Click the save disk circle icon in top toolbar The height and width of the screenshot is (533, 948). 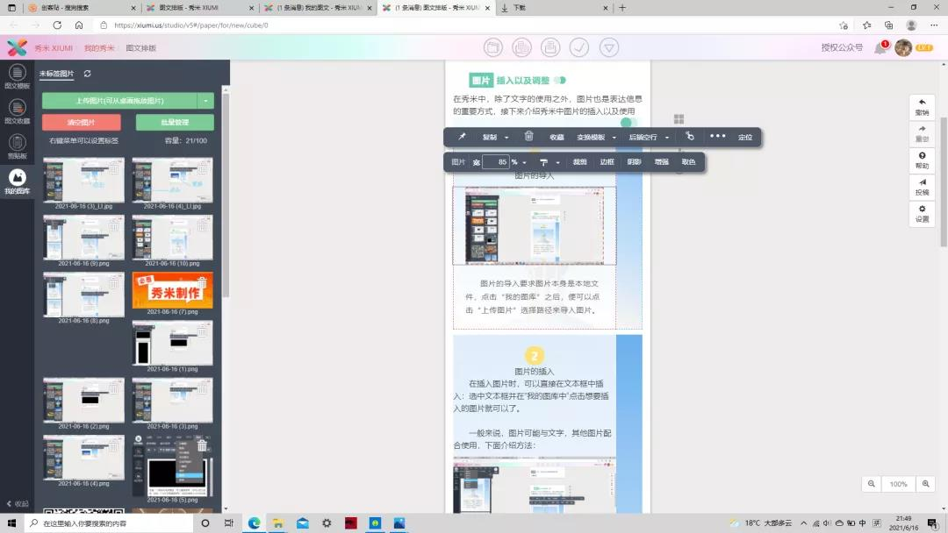[549, 47]
